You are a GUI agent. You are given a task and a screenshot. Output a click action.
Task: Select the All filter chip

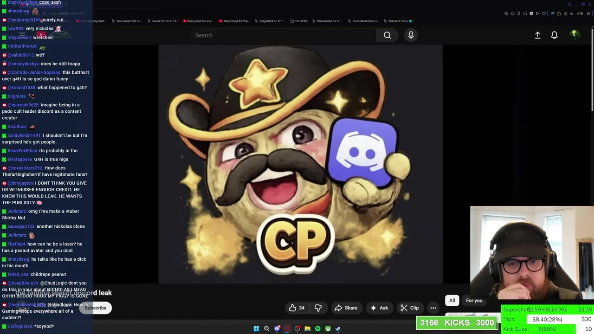(452, 301)
